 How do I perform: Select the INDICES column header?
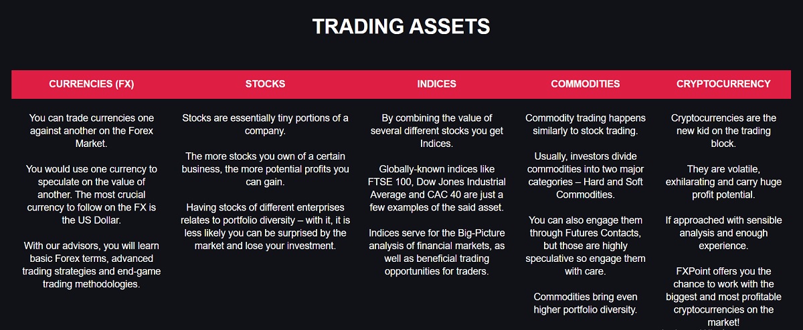437,84
